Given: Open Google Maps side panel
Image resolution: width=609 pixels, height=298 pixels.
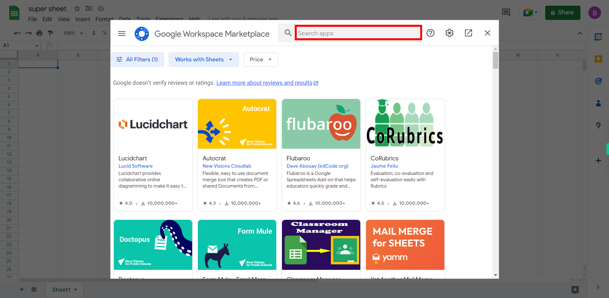Looking at the screenshot, I should (x=598, y=125).
